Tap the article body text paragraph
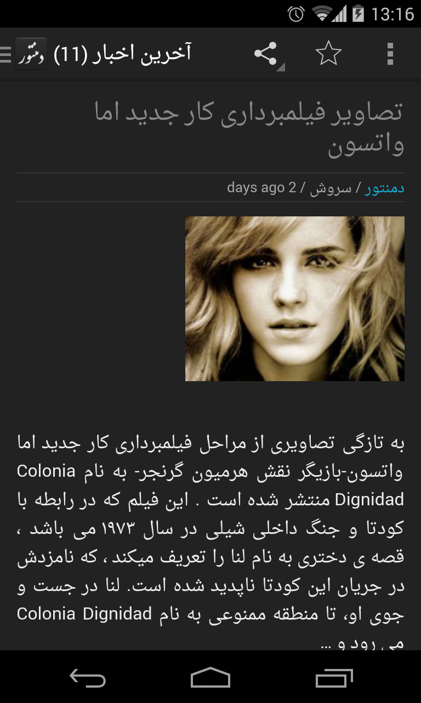This screenshot has height=703, width=421. (x=210, y=541)
